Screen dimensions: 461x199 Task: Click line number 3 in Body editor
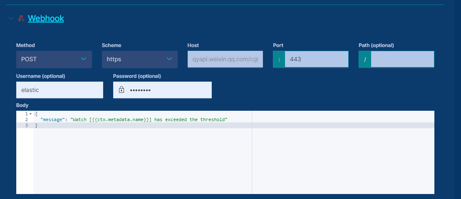pos(27,125)
